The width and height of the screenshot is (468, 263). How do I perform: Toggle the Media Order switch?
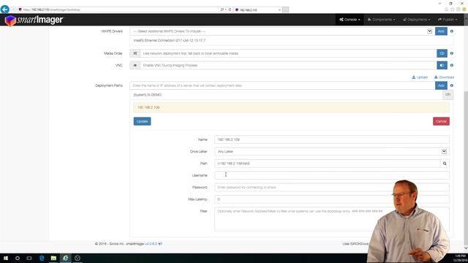coord(442,53)
